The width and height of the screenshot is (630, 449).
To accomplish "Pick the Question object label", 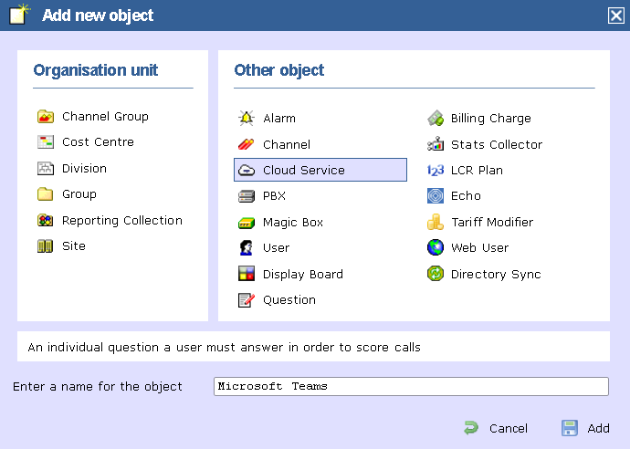I will [x=289, y=300].
